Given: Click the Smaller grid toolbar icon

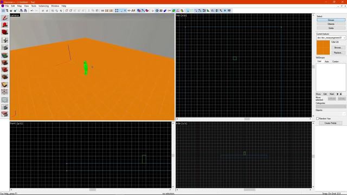Looking at the screenshot, I should click(x=11, y=11).
